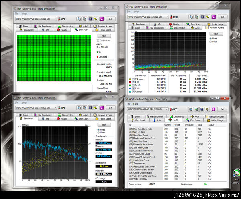This screenshot has height=199, width=241.
Task: Enable Quick scan checkbox
Action: (x=98, y=41)
